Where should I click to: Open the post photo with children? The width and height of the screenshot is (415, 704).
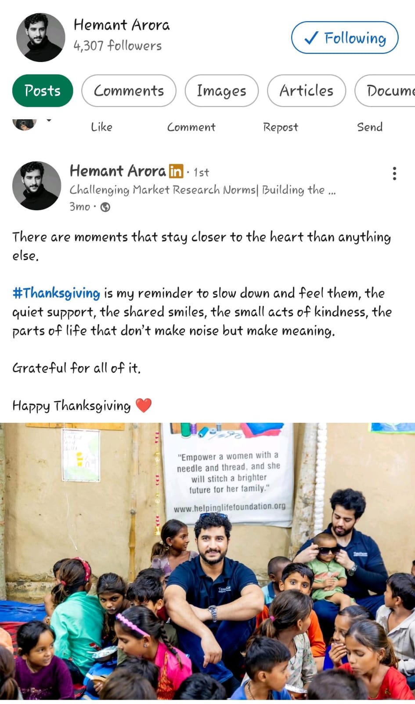point(207,561)
